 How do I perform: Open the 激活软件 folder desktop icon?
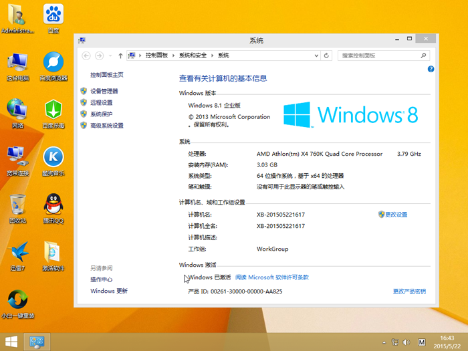53,256
